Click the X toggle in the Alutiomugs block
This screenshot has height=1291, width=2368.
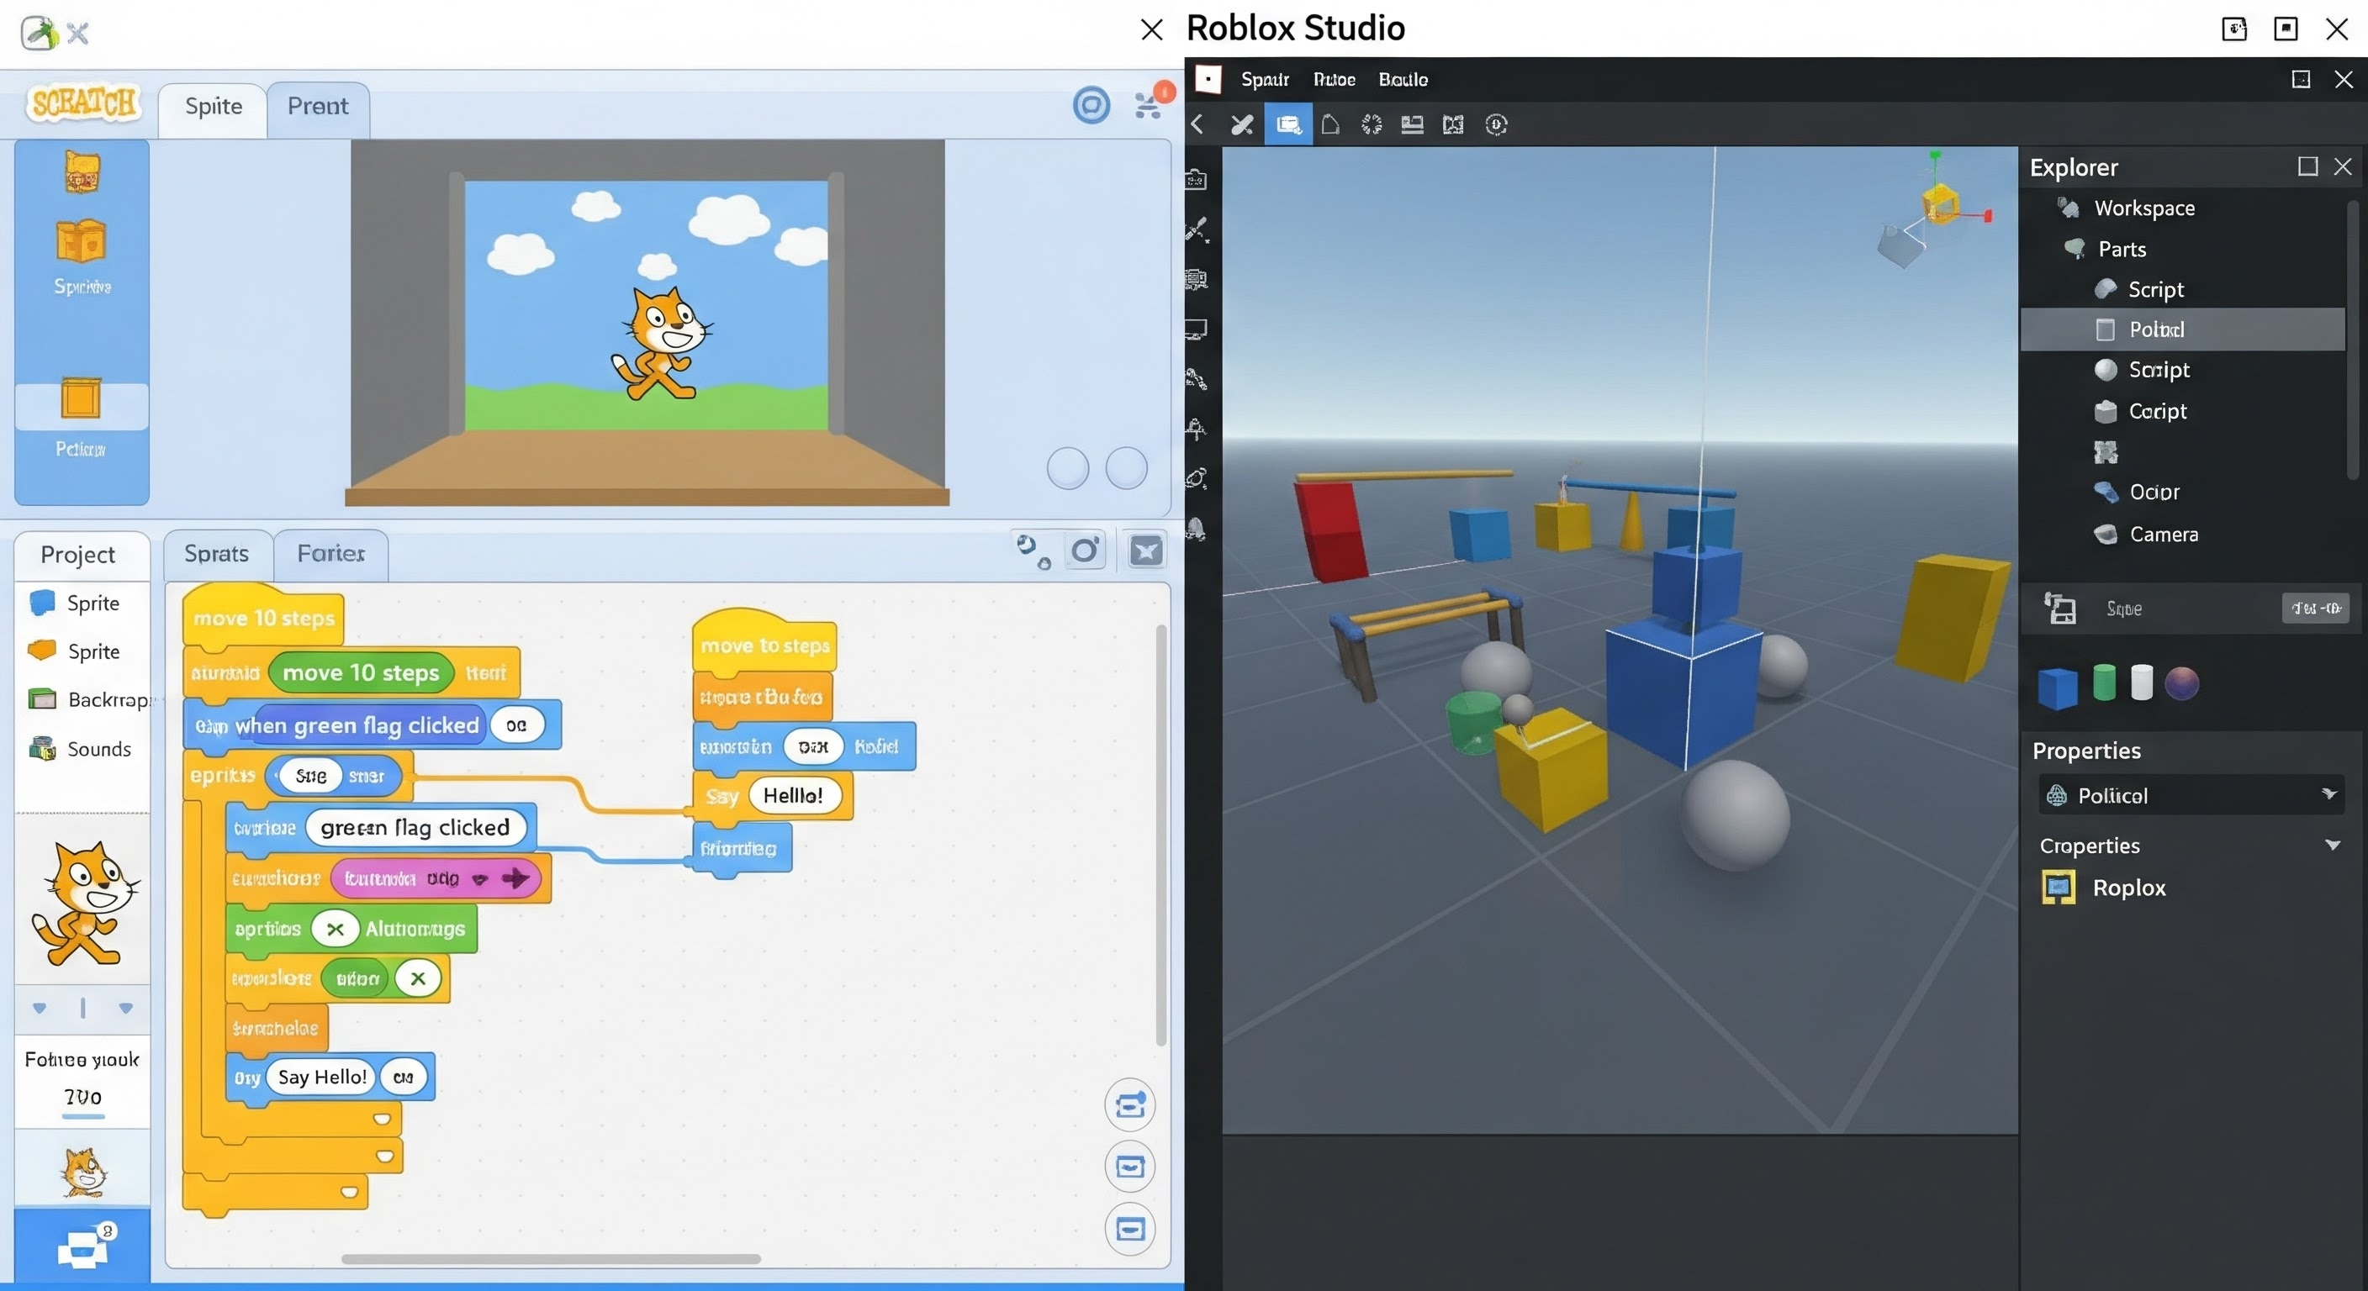click(x=335, y=929)
